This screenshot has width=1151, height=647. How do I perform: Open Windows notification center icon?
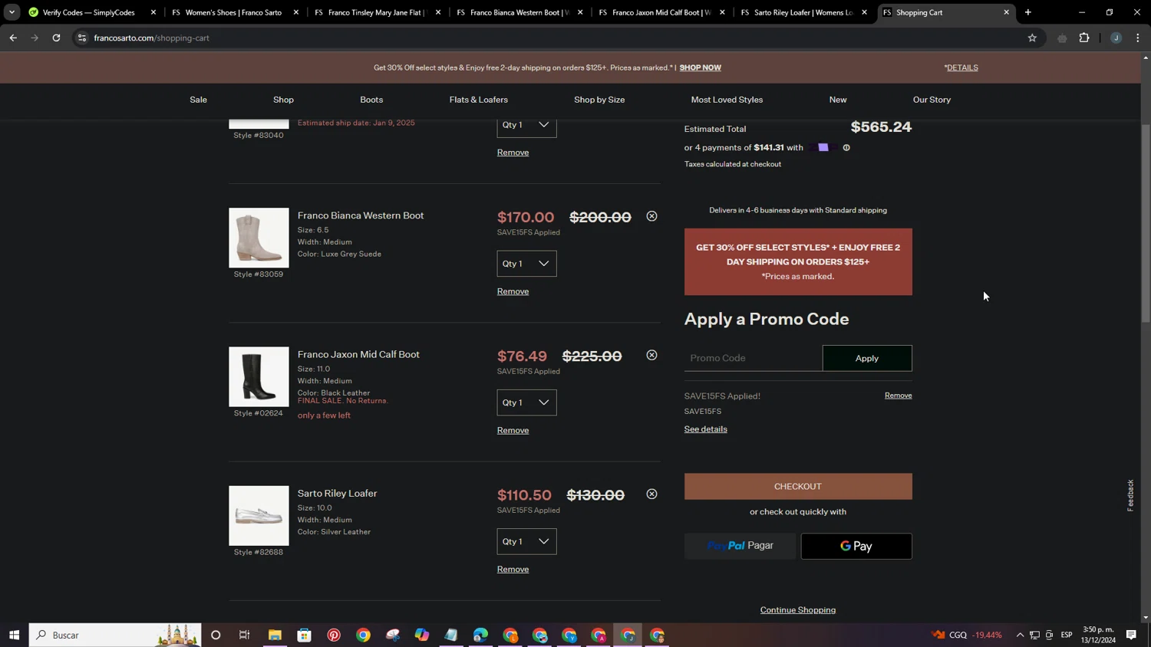[x=1131, y=635]
